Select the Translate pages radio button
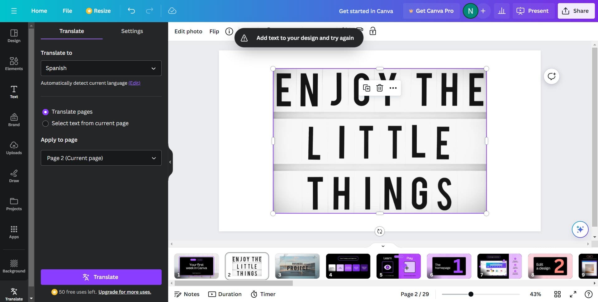This screenshot has width=598, height=302. pos(45,112)
